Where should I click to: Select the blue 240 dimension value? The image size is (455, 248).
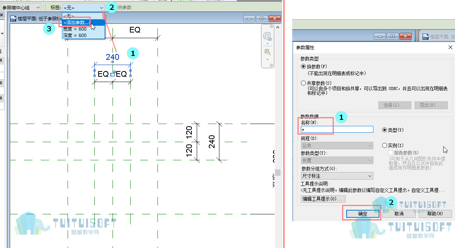pos(113,57)
